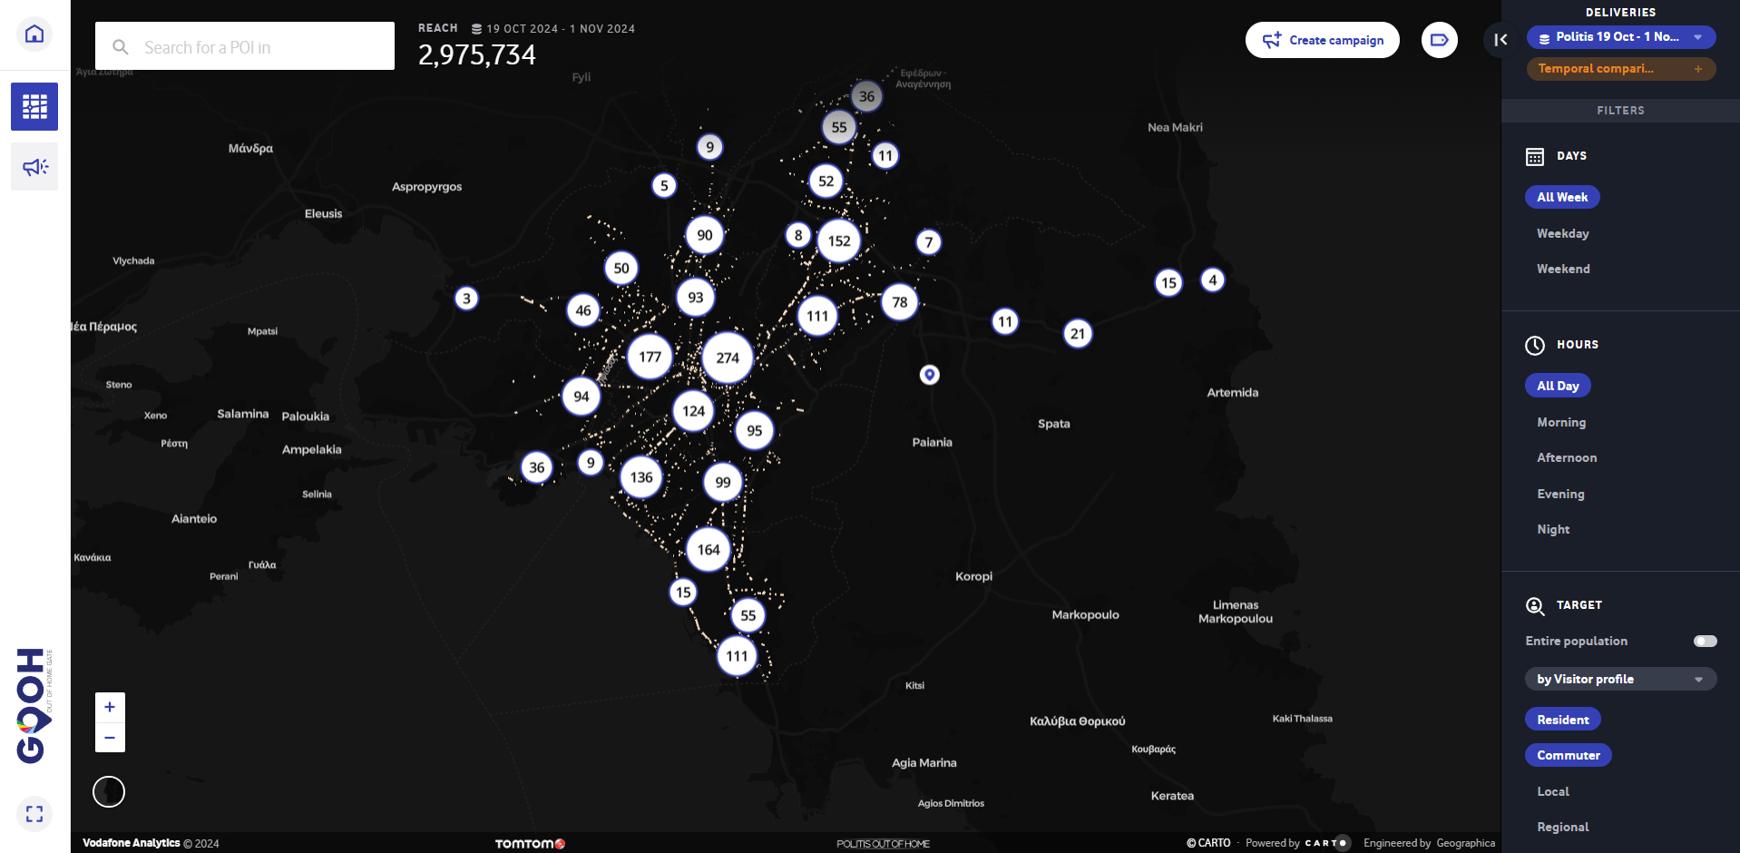This screenshot has width=1740, height=853.
Task: Select the Weekend filter
Action: click(x=1563, y=269)
